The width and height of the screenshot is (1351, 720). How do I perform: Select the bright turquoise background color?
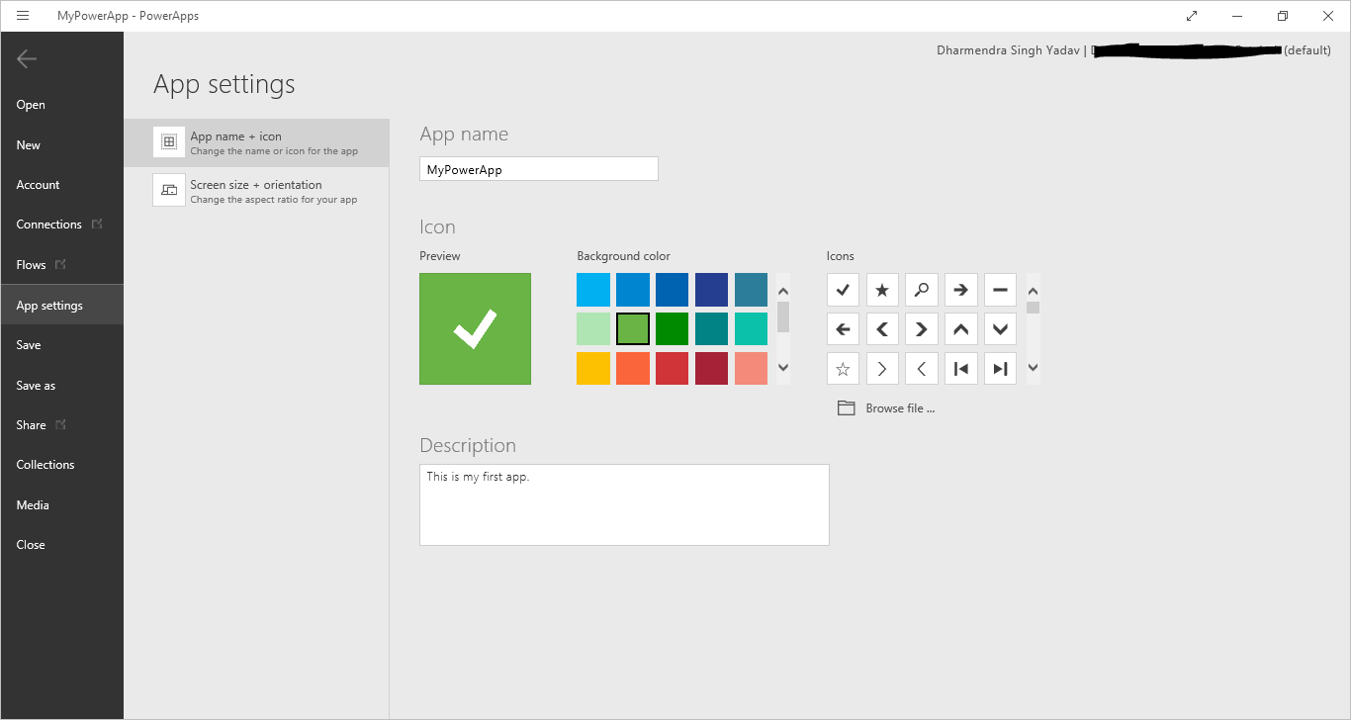(752, 329)
